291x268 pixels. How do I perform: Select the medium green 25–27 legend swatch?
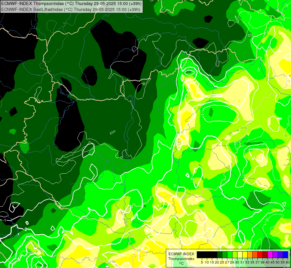[x=225, y=255]
